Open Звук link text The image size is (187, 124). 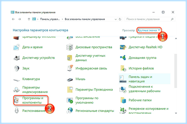point(26,68)
